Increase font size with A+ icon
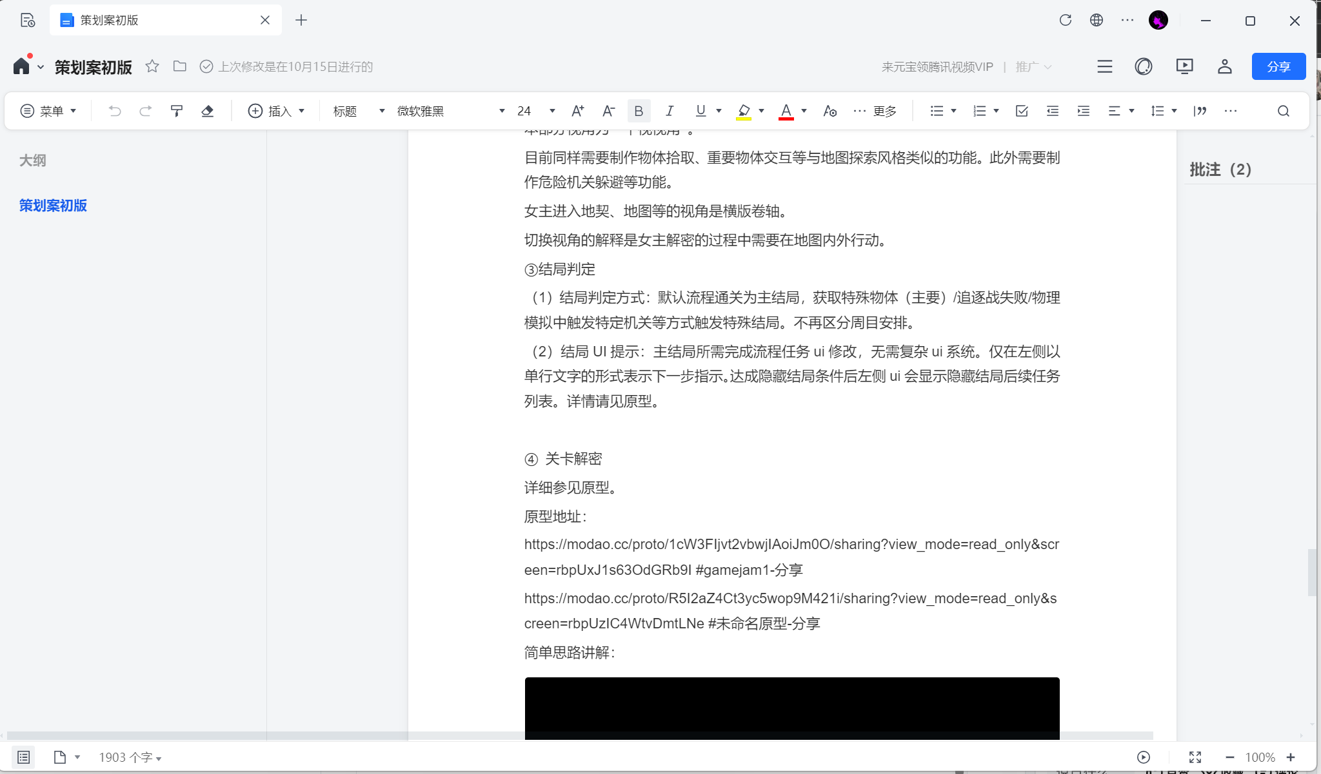1321x774 pixels. click(577, 111)
